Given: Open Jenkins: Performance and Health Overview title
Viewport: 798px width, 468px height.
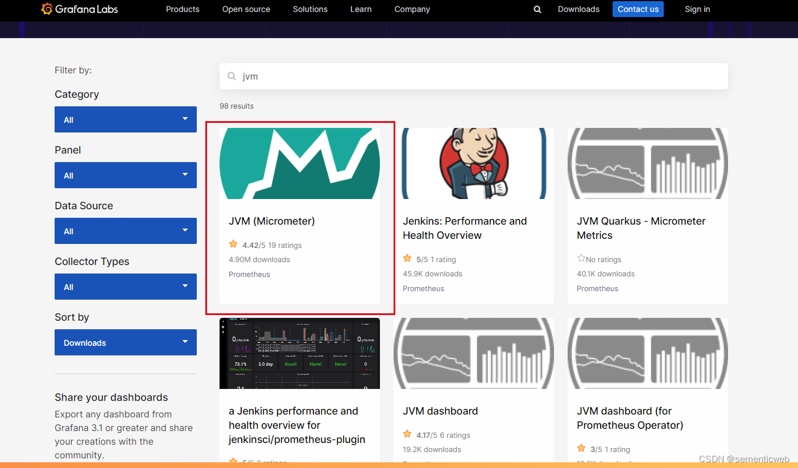Looking at the screenshot, I should click(465, 228).
